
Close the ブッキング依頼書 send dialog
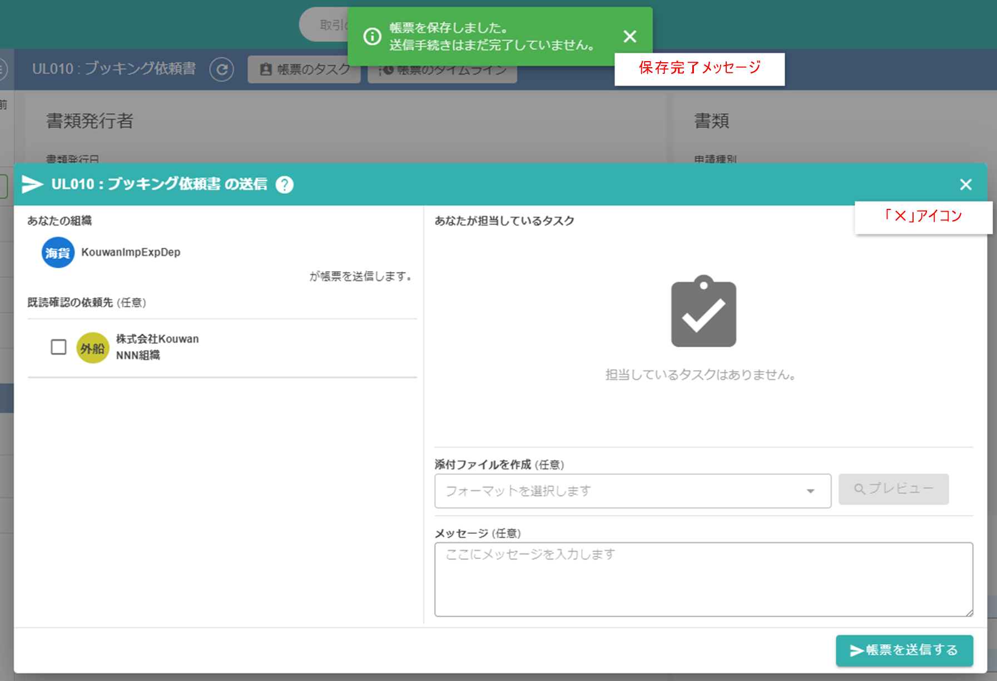click(965, 184)
